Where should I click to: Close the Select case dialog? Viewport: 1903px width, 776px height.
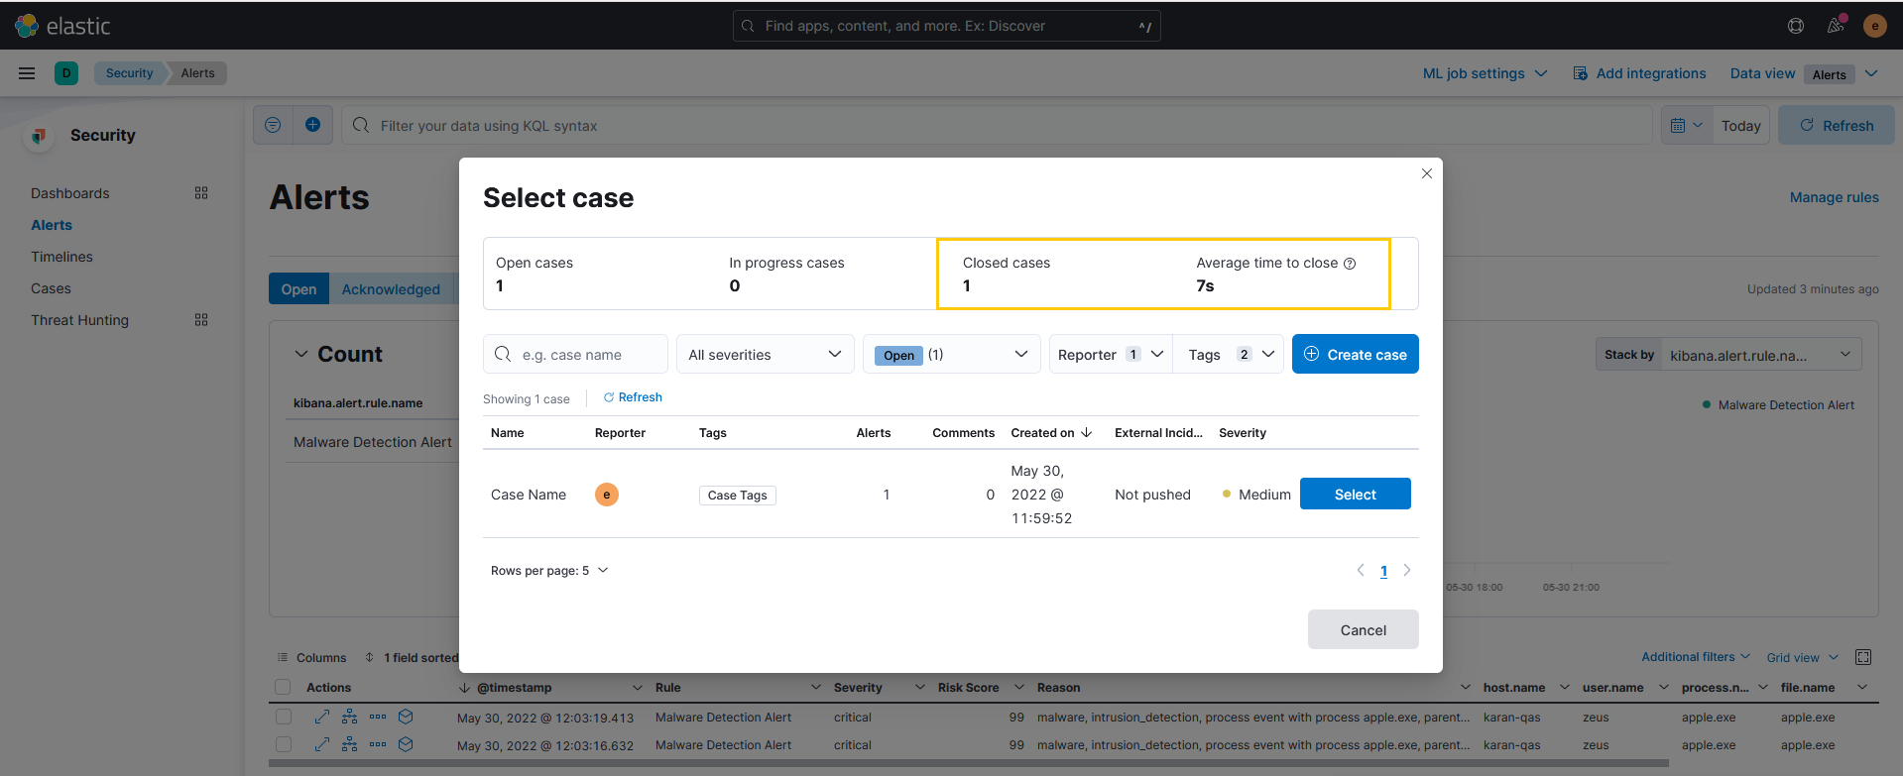tap(1427, 173)
